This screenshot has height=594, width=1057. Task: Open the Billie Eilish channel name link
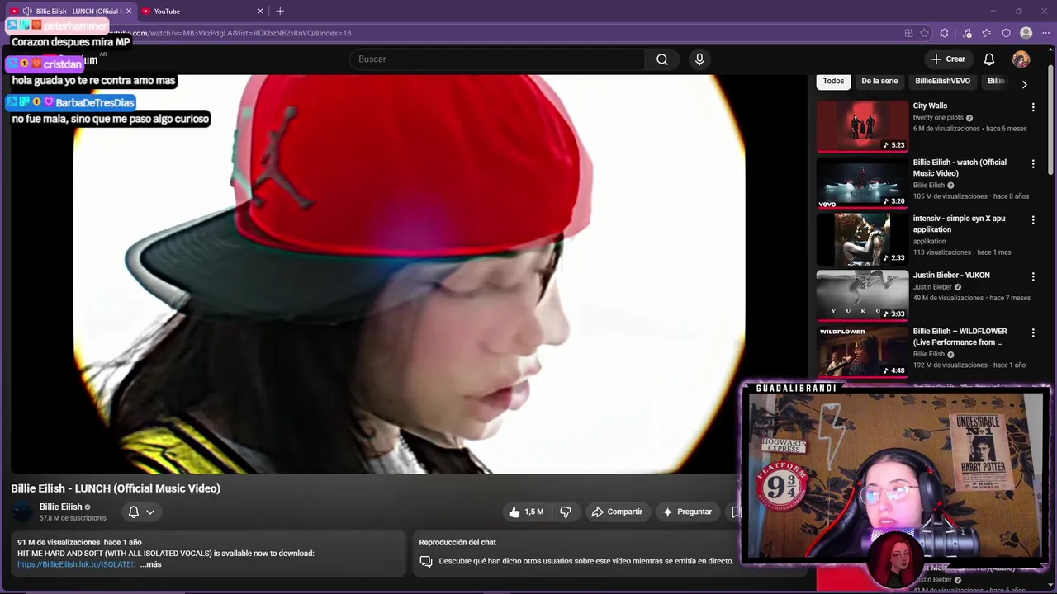pos(60,507)
